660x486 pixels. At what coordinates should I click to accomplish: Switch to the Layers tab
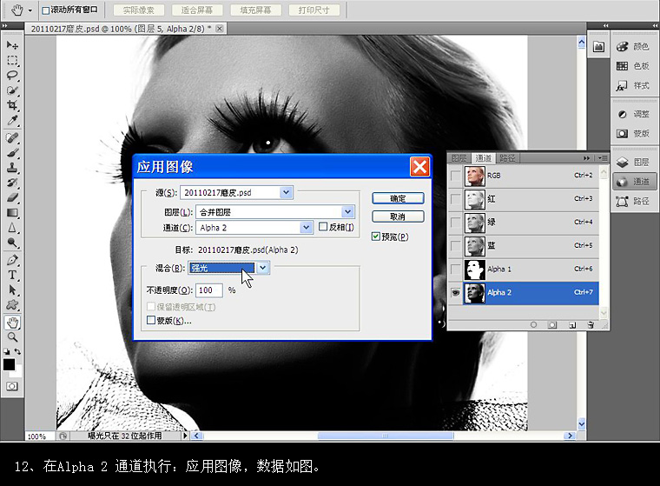click(x=459, y=158)
